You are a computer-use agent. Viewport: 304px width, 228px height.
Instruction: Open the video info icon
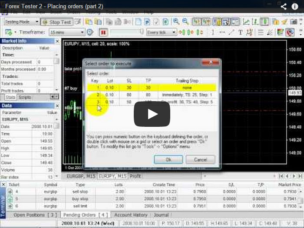coord(295,7)
